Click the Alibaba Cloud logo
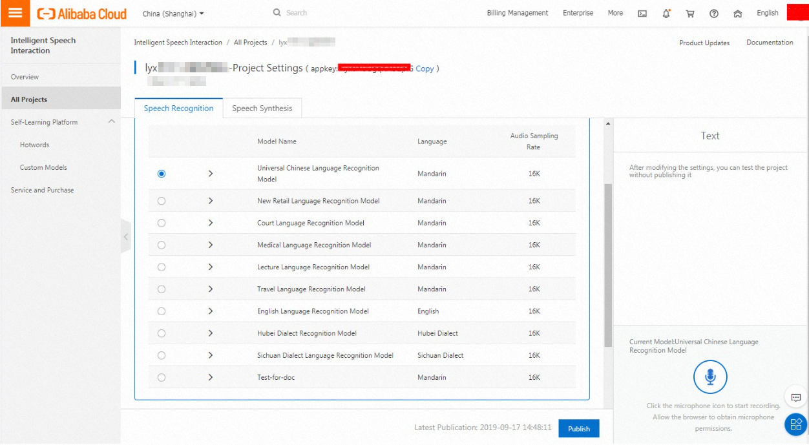Viewport: 809px width, 445px height. (x=81, y=14)
